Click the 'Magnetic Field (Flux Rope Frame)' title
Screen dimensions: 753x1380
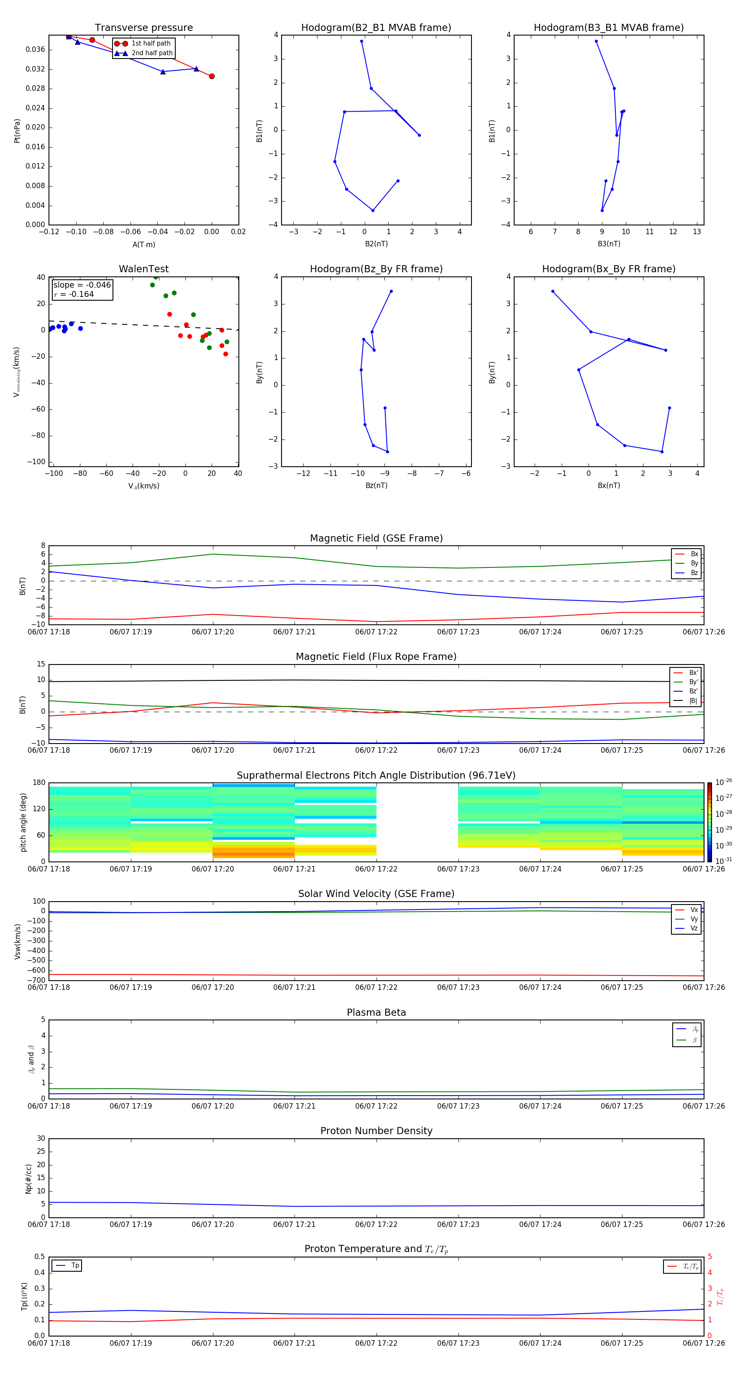[376, 657]
